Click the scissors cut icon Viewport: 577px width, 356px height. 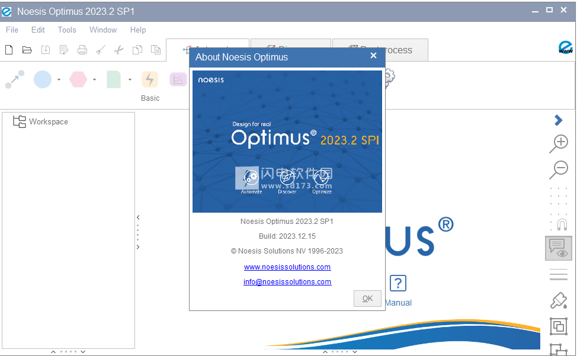pos(118,50)
